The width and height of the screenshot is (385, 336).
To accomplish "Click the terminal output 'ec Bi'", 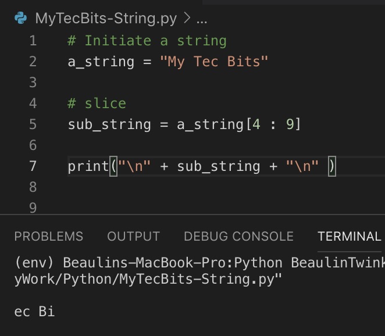I will (x=34, y=312).
